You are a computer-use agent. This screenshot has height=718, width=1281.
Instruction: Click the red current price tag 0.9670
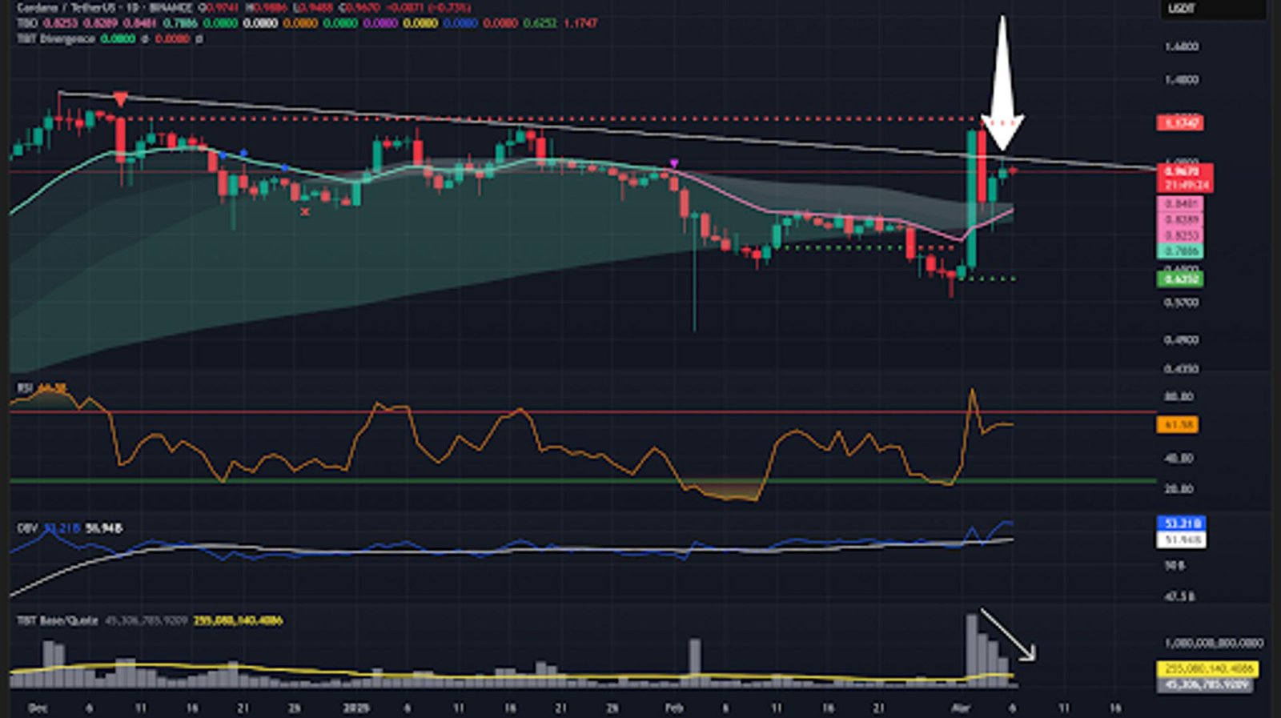pos(1183,172)
